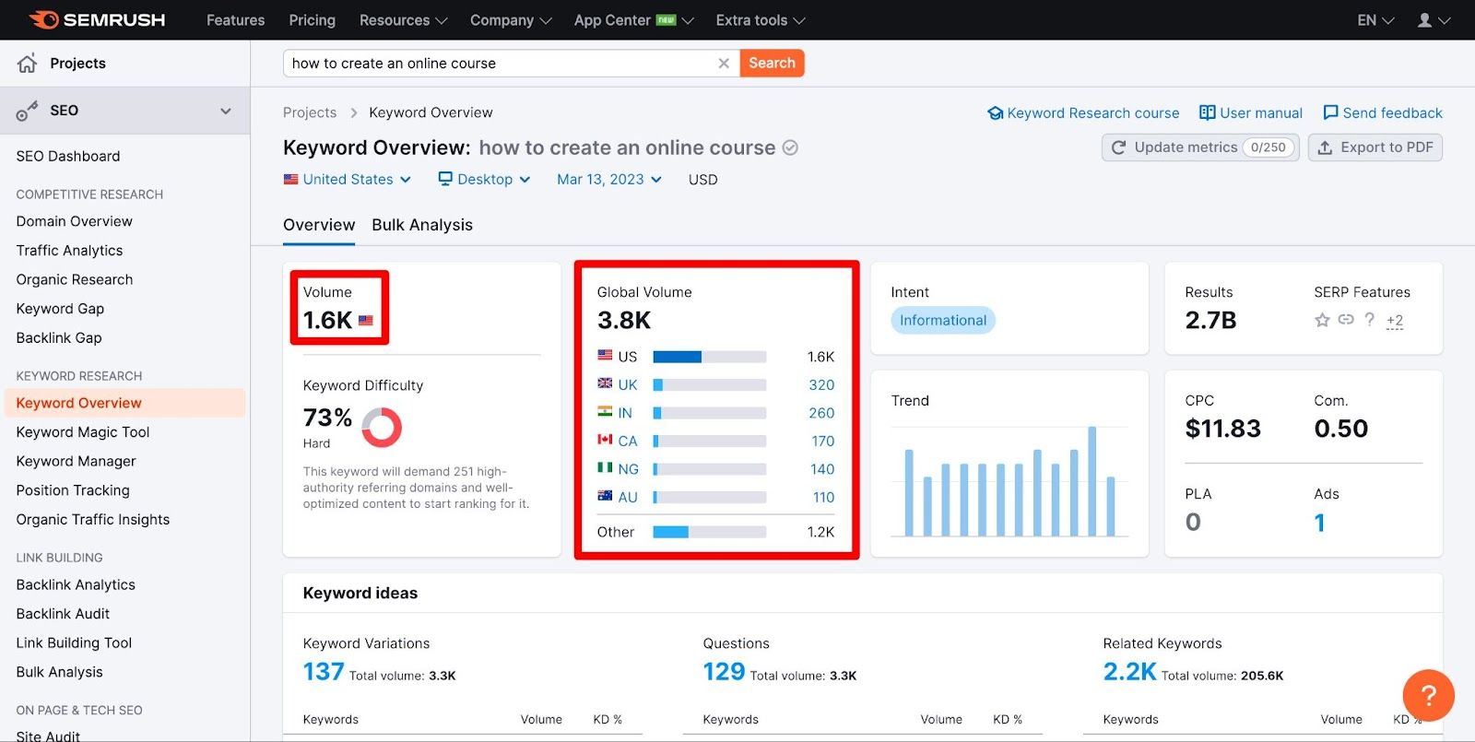
Task: Click the SEO key icon in sidebar
Action: [x=27, y=111]
